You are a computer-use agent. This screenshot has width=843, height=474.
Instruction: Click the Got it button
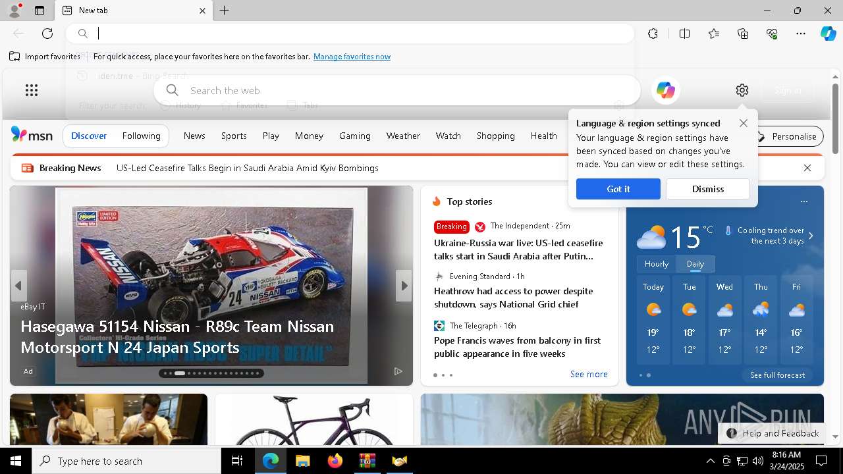618,189
